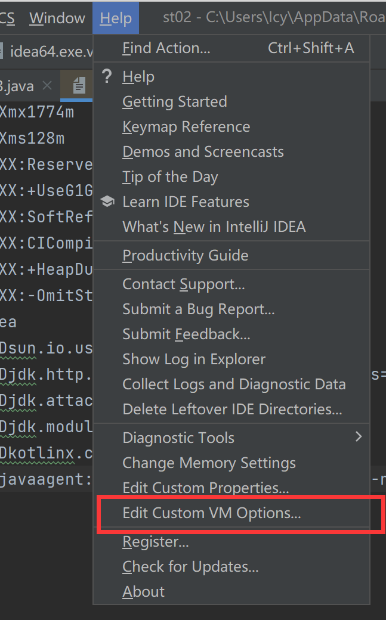Expand the Diagnostic Tools submenu arrow

click(x=359, y=437)
